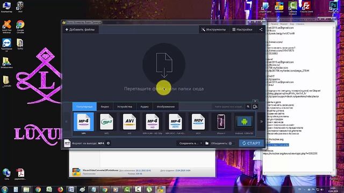Viewport: 344px width, 193px height.
Task: Open the Инструменты tools menu
Action: point(213,29)
